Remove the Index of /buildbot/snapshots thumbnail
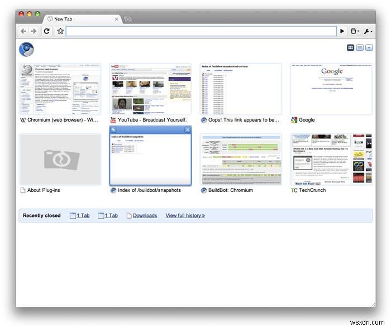Viewport: 391px width, 328px height. [x=188, y=129]
